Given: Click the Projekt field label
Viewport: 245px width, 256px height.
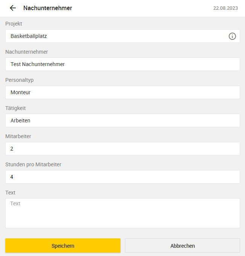Looking at the screenshot, I should click(14, 24).
